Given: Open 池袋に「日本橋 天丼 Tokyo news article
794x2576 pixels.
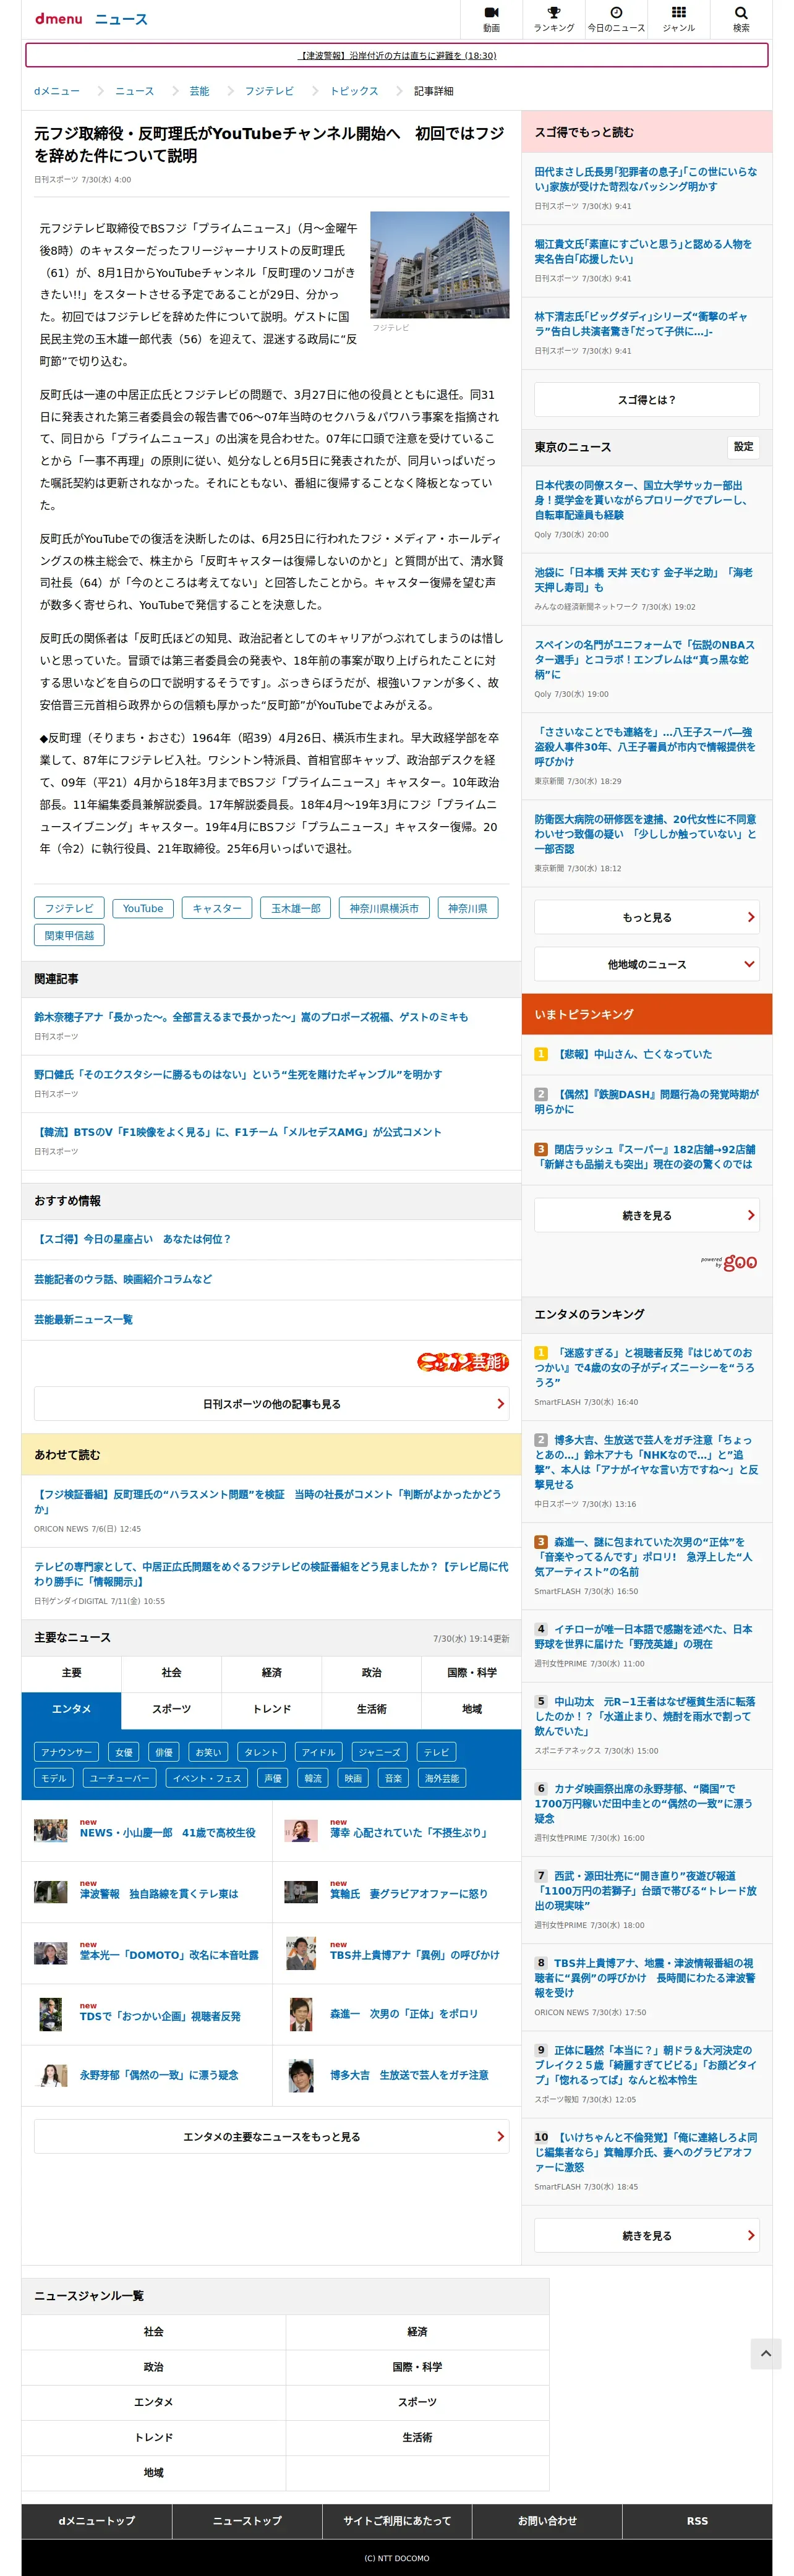Looking at the screenshot, I should (644, 580).
